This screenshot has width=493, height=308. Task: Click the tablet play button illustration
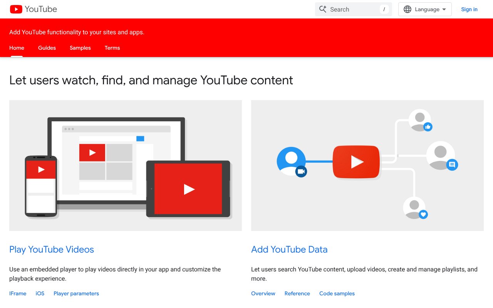coord(188,189)
